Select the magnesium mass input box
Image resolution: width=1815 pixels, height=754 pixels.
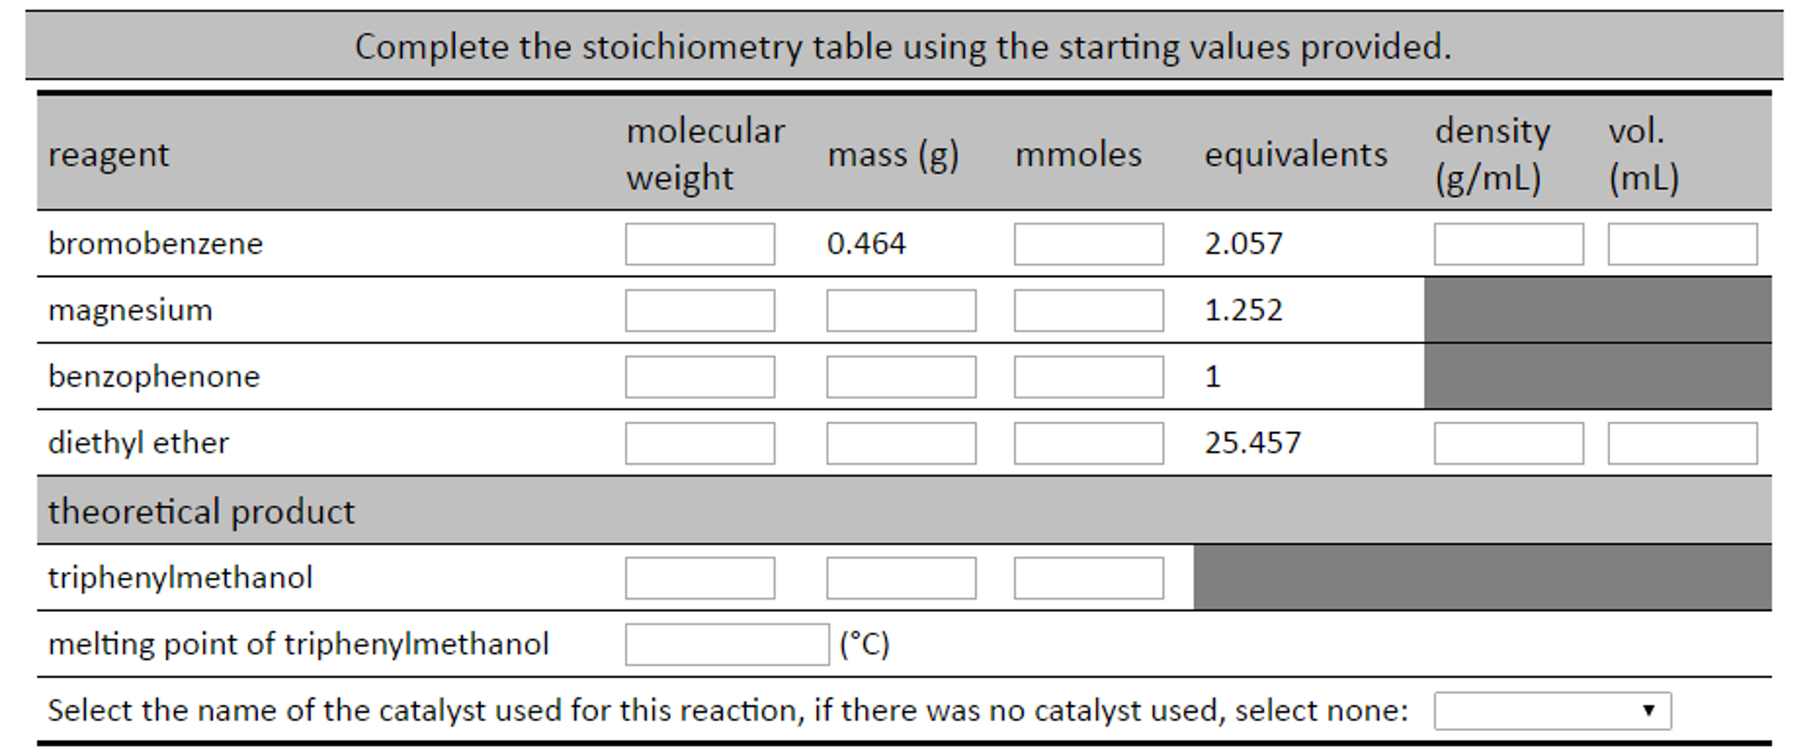click(900, 310)
